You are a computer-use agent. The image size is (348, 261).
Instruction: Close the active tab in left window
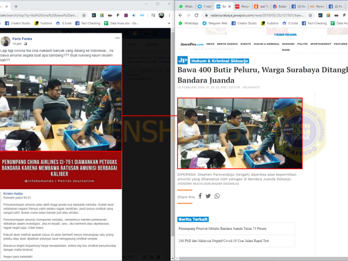(x=7, y=7)
